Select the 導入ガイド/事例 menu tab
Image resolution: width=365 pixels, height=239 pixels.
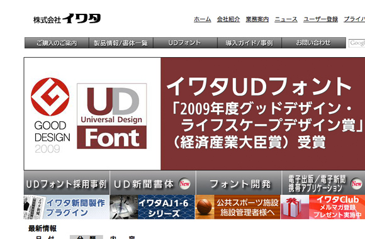coord(249,43)
